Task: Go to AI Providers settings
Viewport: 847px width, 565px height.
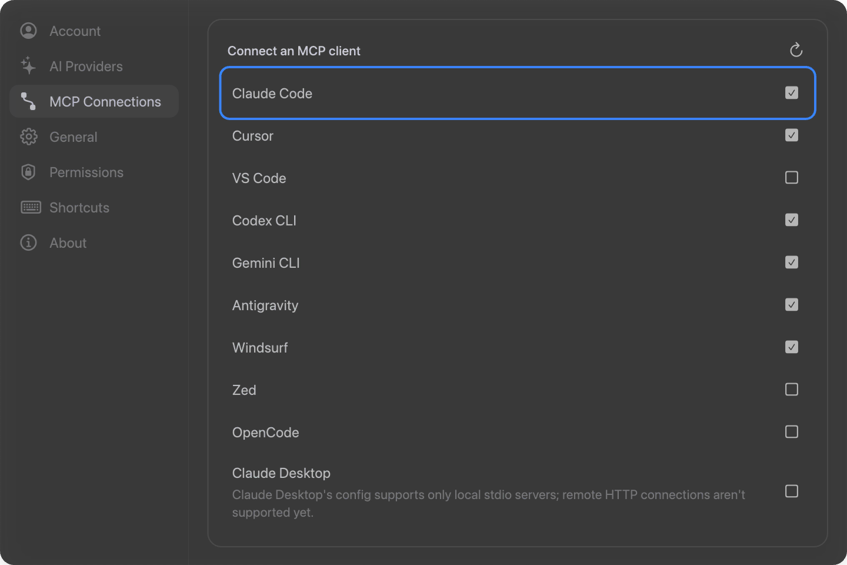Action: pos(94,66)
